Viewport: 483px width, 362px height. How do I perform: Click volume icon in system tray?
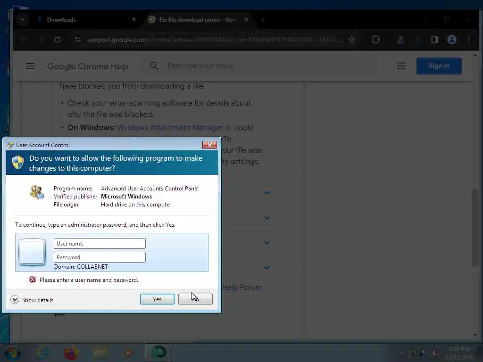[435, 354]
